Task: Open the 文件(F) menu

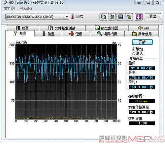Action: pyautogui.click(x=10, y=9)
